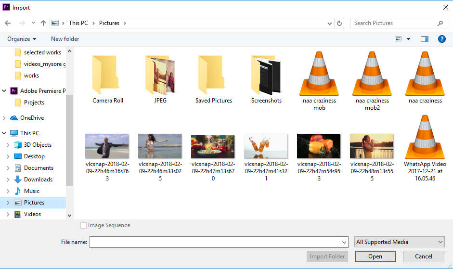Select the videos_mysore folder in sidebar
Image resolution: width=453 pixels, height=269 pixels.
click(x=40, y=64)
